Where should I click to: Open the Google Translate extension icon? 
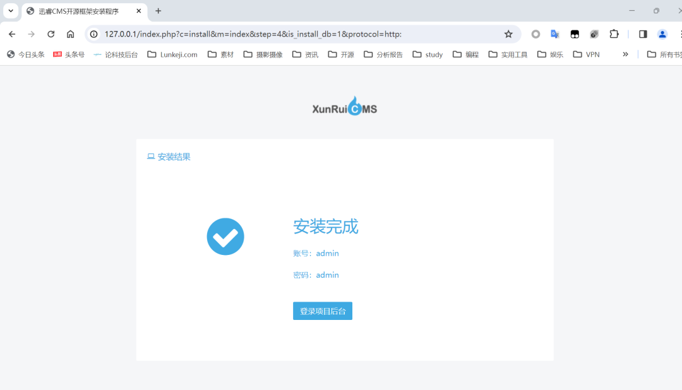(x=555, y=34)
